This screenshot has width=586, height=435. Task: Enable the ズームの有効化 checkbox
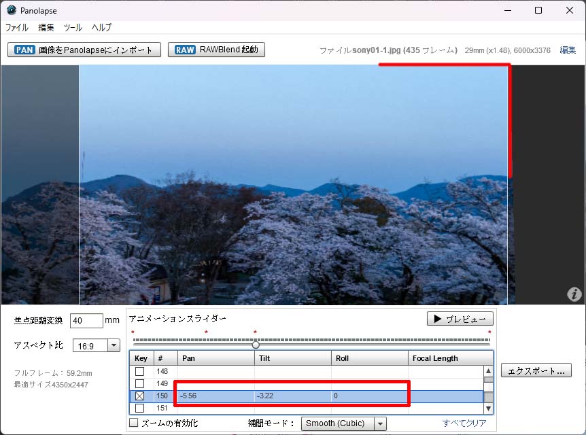click(x=133, y=423)
